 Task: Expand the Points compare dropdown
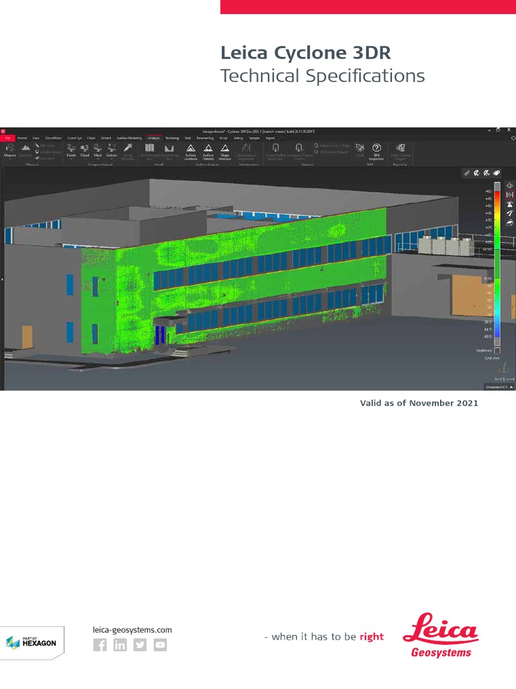point(71,151)
